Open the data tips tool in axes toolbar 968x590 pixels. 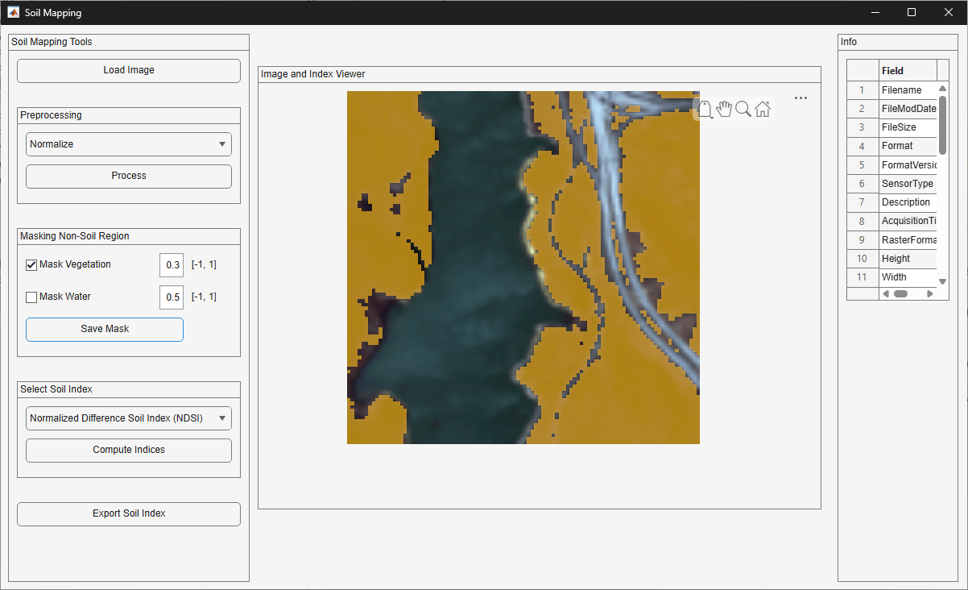tap(705, 109)
